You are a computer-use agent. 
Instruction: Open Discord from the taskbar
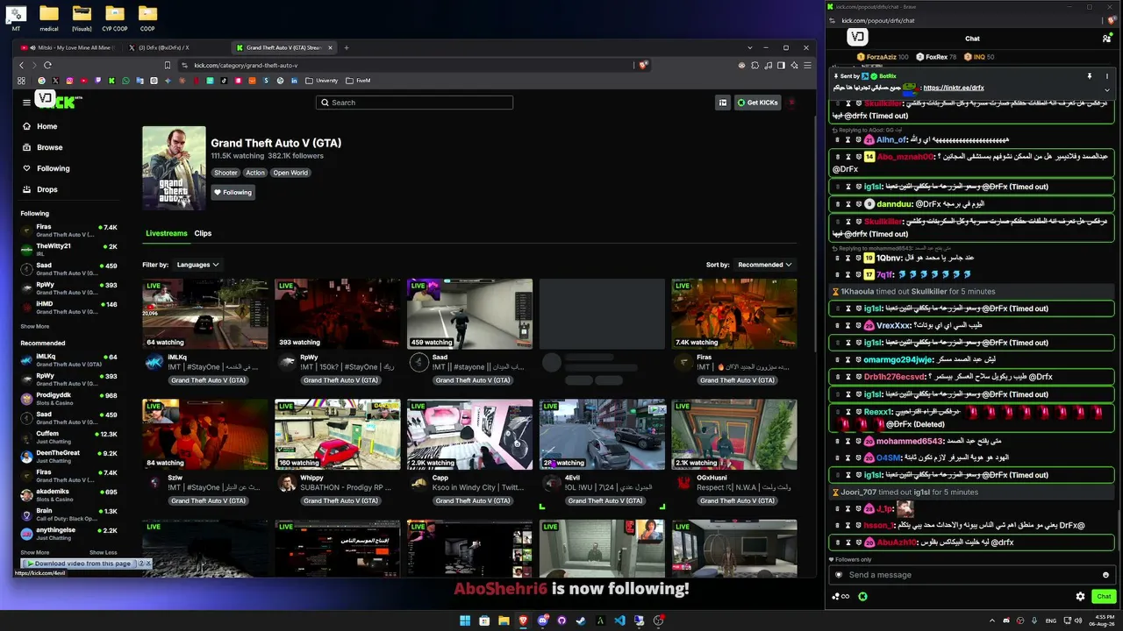[x=543, y=620]
